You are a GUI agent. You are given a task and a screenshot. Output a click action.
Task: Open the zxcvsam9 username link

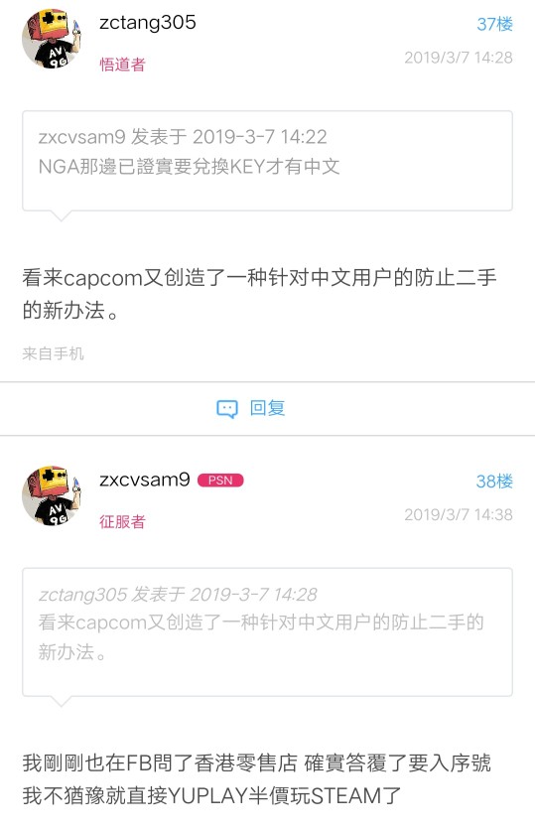(145, 480)
